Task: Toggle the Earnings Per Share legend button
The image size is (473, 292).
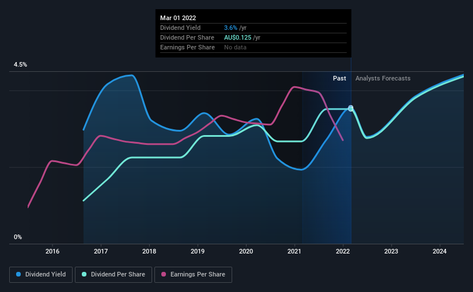Action: [x=193, y=275]
